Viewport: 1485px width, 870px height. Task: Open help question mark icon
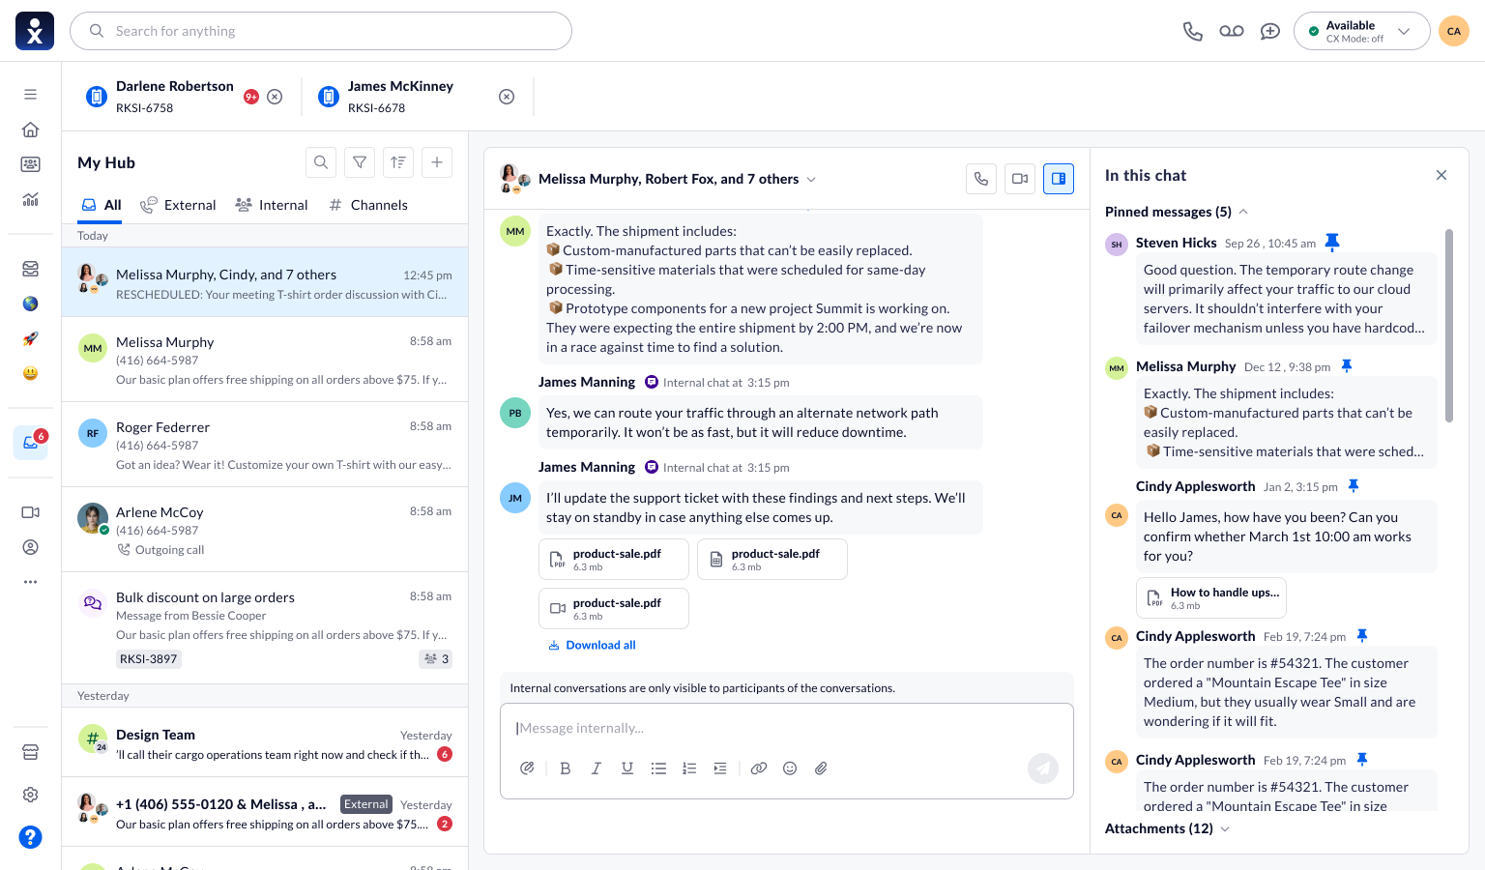point(31,837)
